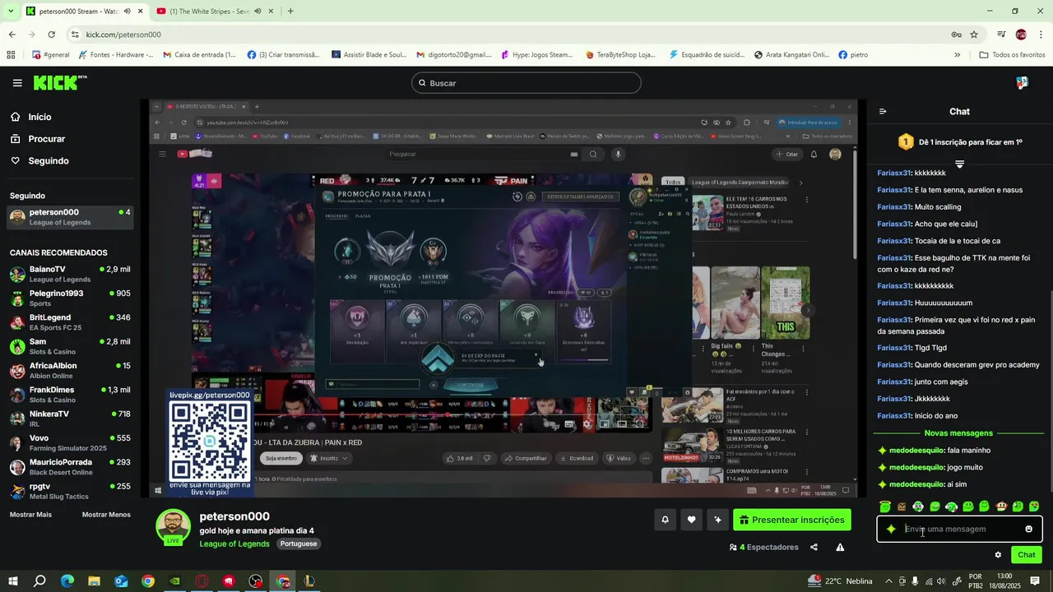Open the Pelegrino1993 recommended channel

point(70,298)
